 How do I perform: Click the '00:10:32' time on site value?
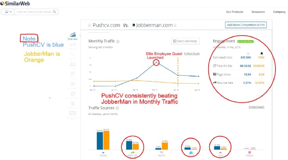pos(245,66)
